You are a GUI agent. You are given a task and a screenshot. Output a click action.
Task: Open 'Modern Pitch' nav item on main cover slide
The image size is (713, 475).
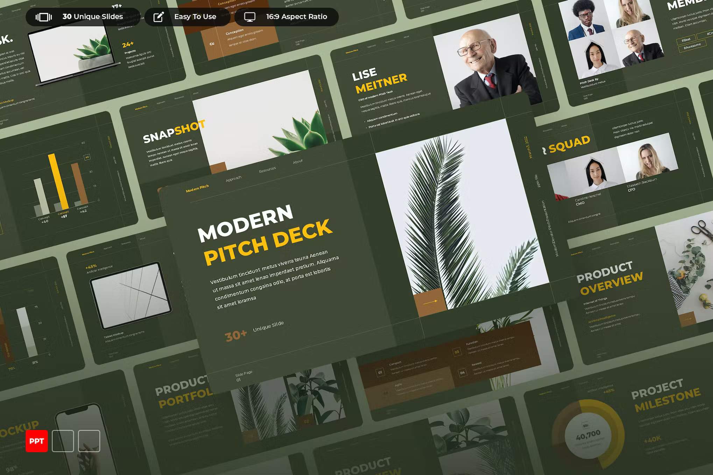197,189
